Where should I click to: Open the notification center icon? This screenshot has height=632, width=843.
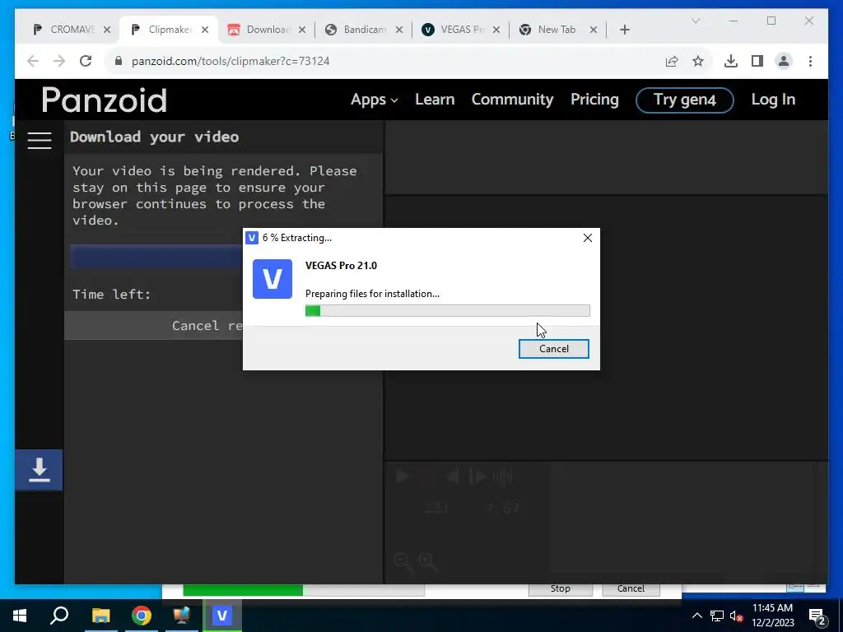point(817,616)
